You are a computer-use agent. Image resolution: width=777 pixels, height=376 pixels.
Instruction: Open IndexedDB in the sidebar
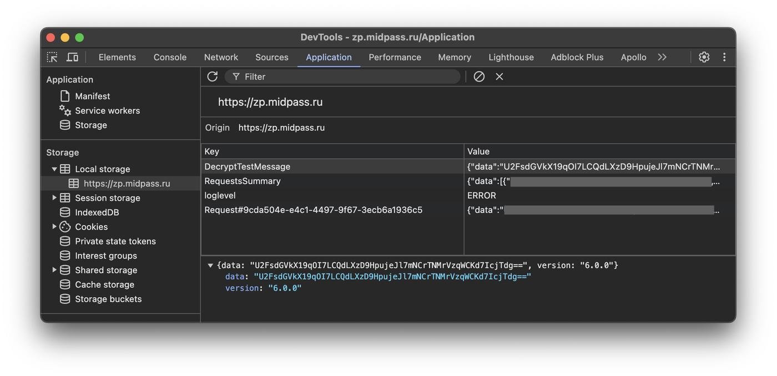point(97,212)
